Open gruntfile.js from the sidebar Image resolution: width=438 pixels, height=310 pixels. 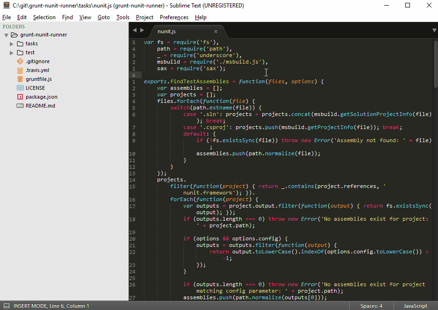pos(39,79)
